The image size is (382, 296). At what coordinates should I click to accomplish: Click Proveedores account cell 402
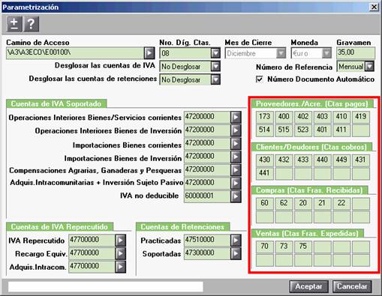coord(303,117)
